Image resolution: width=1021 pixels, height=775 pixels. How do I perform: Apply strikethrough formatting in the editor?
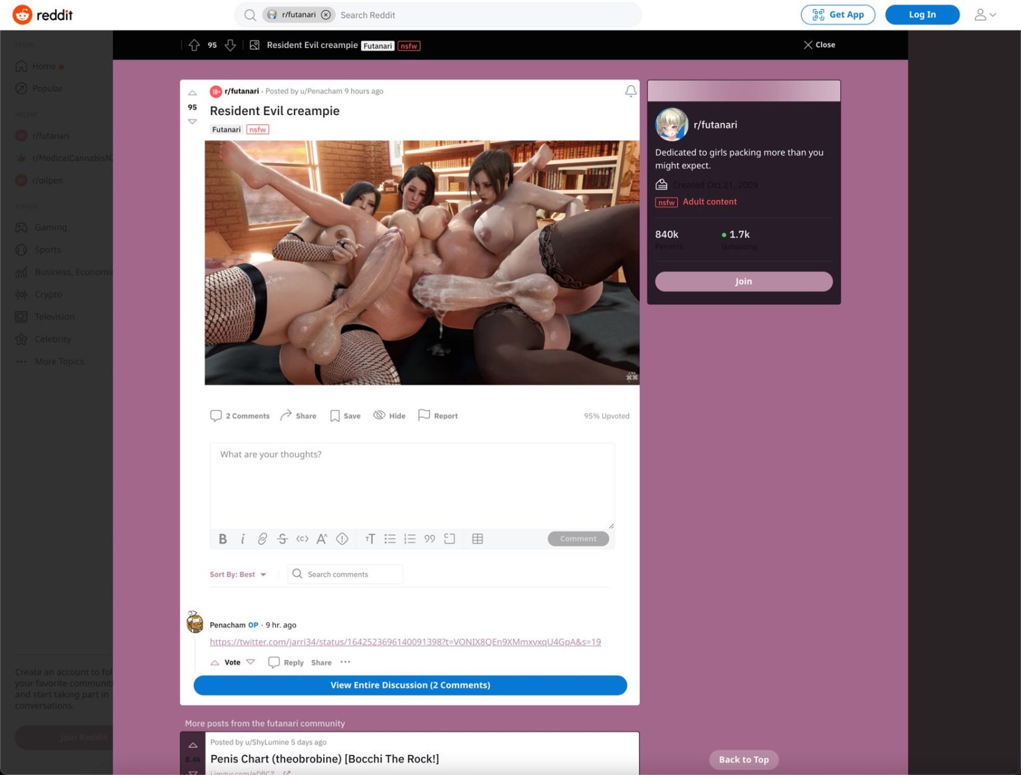283,539
